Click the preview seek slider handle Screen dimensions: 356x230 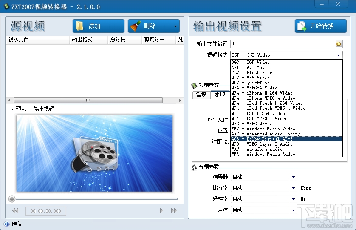coord(12,199)
